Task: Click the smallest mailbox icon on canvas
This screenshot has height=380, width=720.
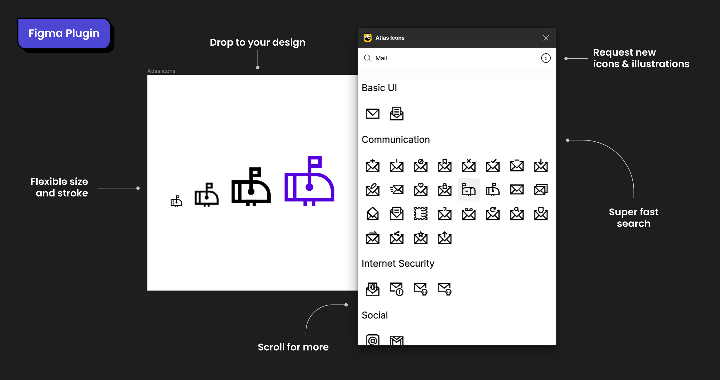Action: [x=176, y=201]
